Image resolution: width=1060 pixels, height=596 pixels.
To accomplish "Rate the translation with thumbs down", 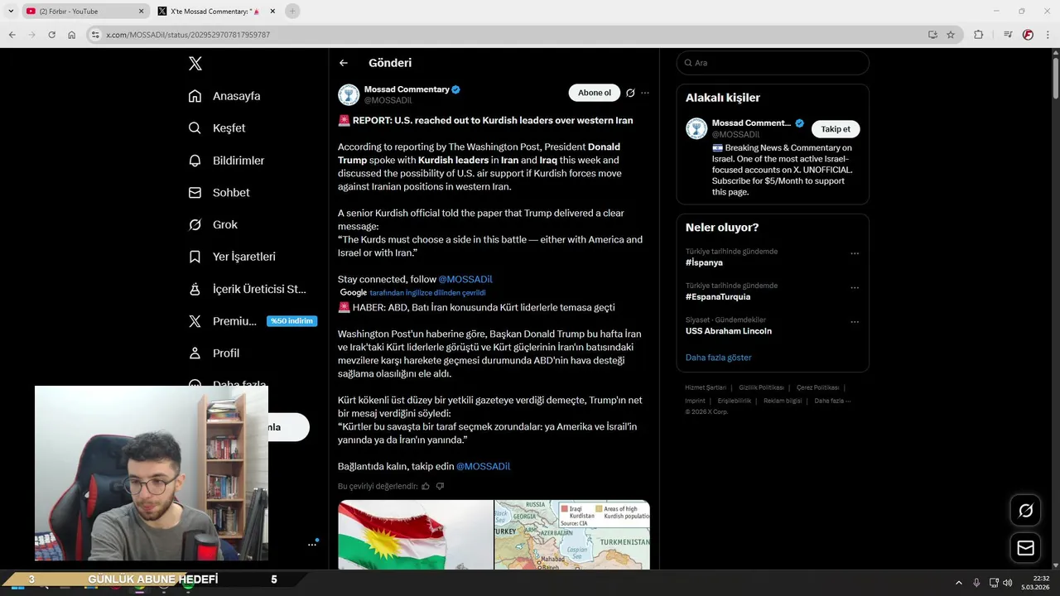I will 440,486.
